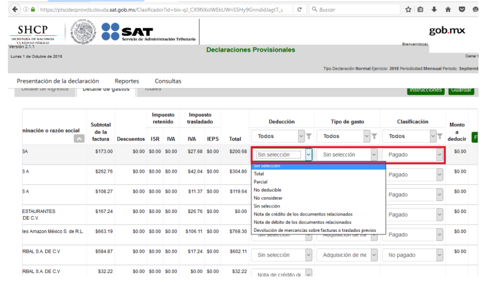Open the Deducción Todos filter dropdown
Image resolution: width=488 pixels, height=282 pixels.
tap(278, 136)
